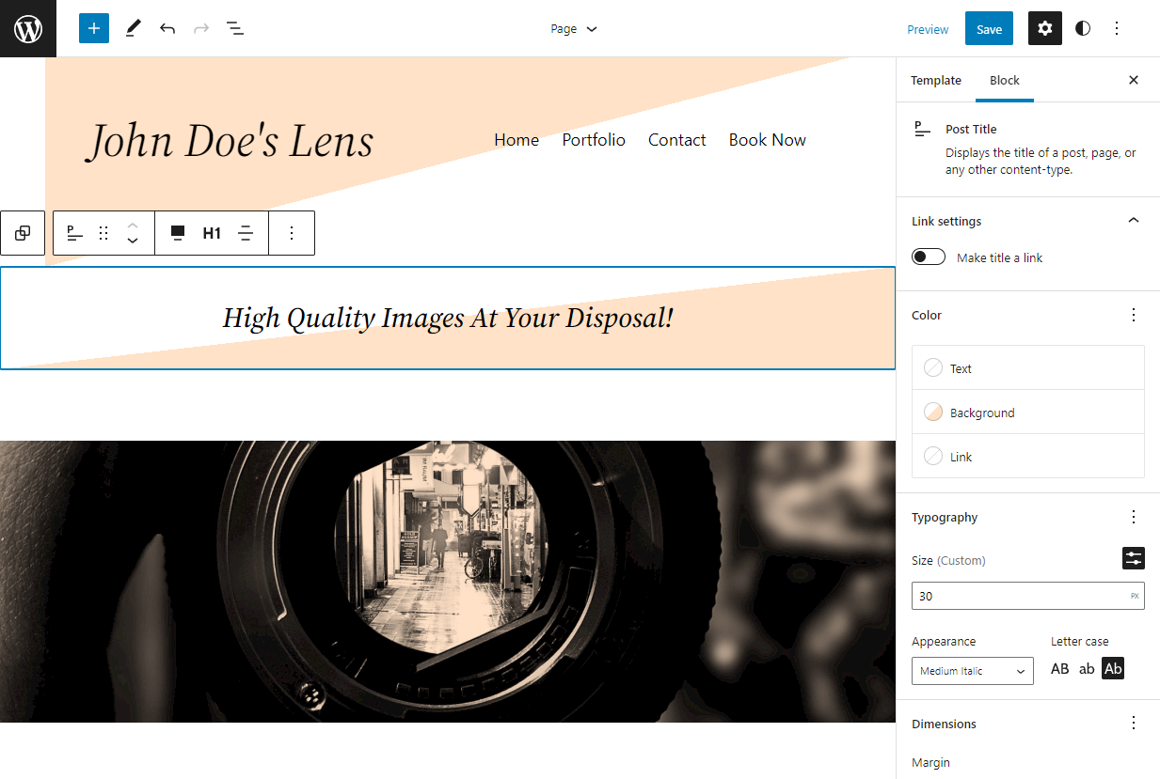Open the Page dropdown in the top bar
This screenshot has height=779, width=1160.
573,28
